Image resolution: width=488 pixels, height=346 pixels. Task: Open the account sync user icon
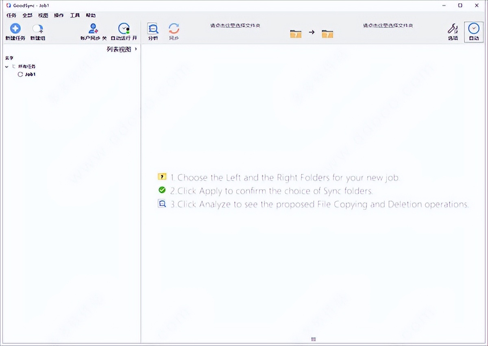pyautogui.click(x=94, y=28)
